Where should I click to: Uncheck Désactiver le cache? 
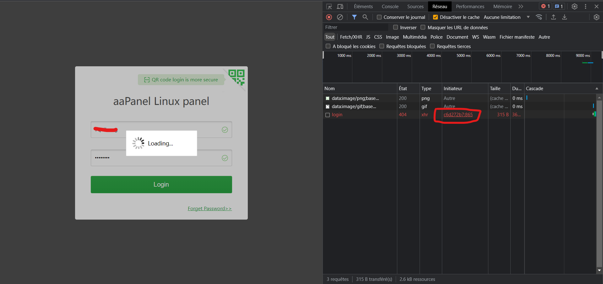coord(435,17)
